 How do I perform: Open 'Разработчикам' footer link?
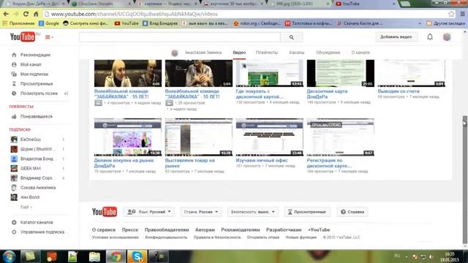284,230
